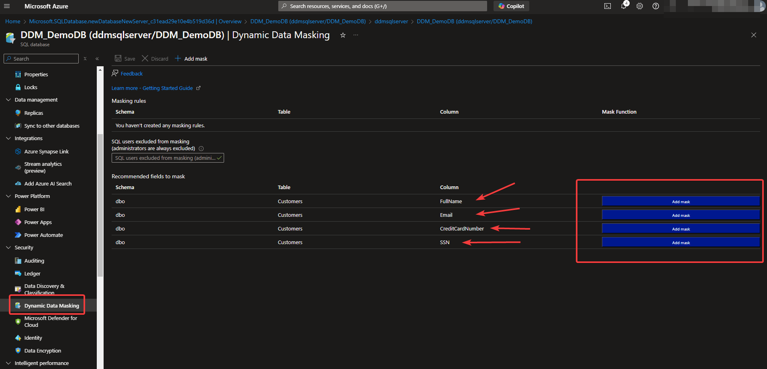Open Power Automate
767x369 pixels.
43,235
